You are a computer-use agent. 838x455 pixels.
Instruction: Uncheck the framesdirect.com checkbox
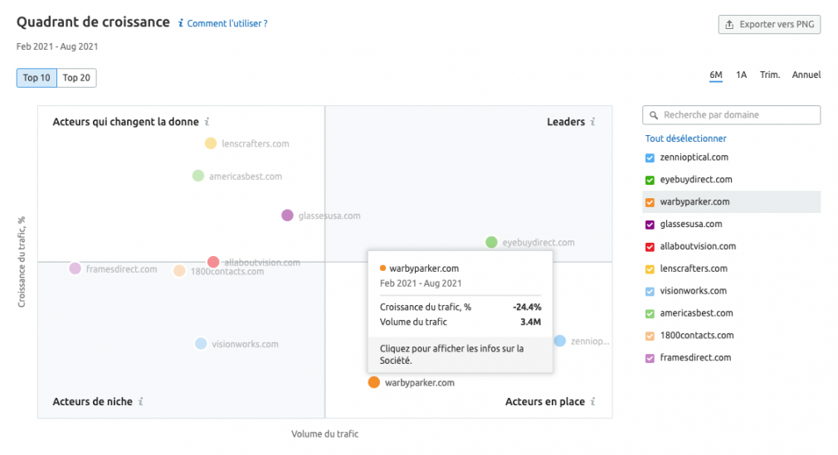pos(650,358)
